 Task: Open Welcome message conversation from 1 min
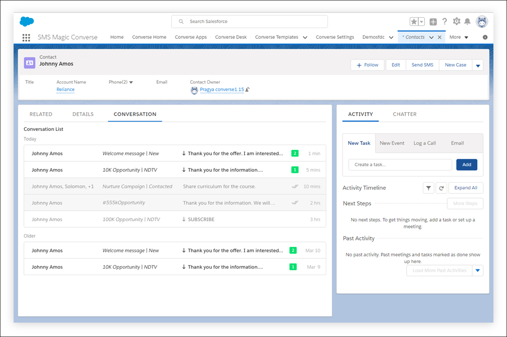tap(175, 153)
